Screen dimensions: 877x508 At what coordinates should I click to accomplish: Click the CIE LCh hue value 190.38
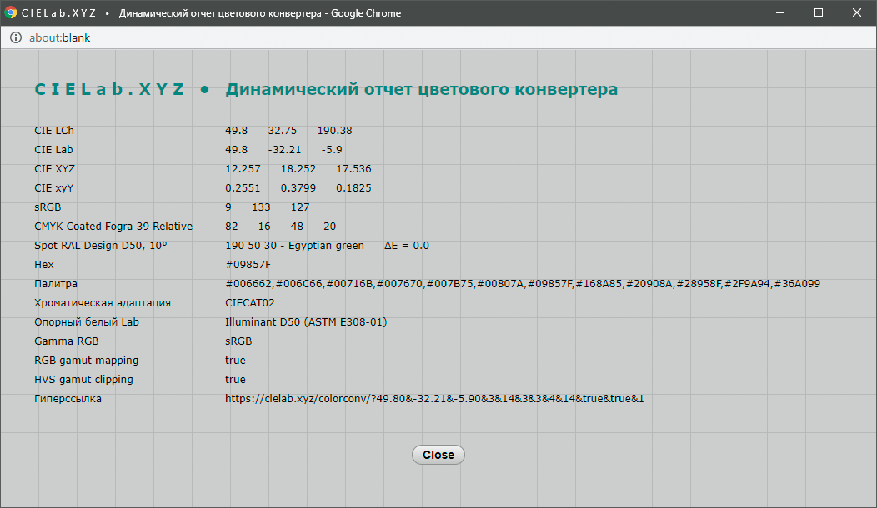coord(334,131)
